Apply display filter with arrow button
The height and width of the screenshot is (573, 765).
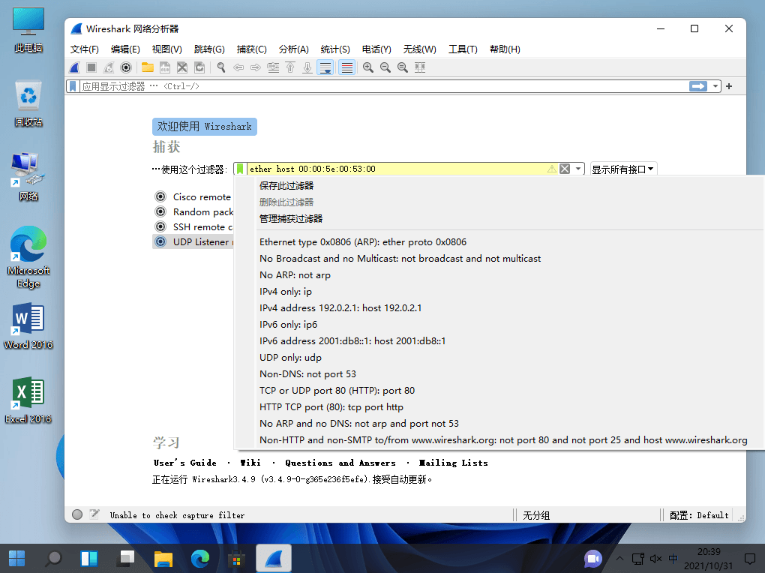[698, 86]
